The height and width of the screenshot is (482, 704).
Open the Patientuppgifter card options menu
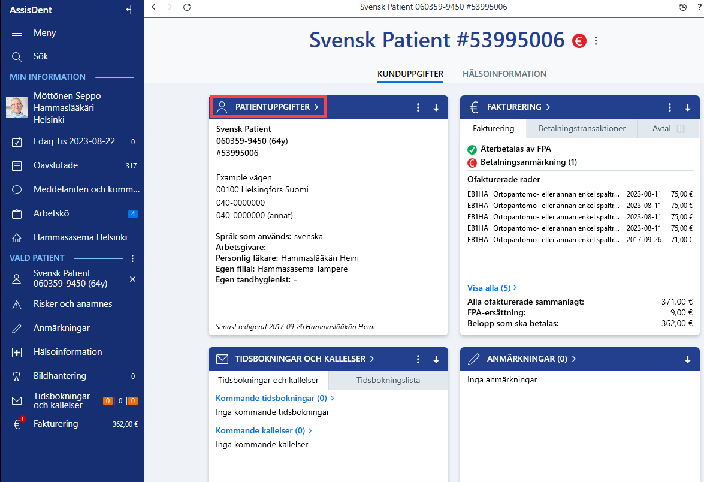pyautogui.click(x=418, y=107)
